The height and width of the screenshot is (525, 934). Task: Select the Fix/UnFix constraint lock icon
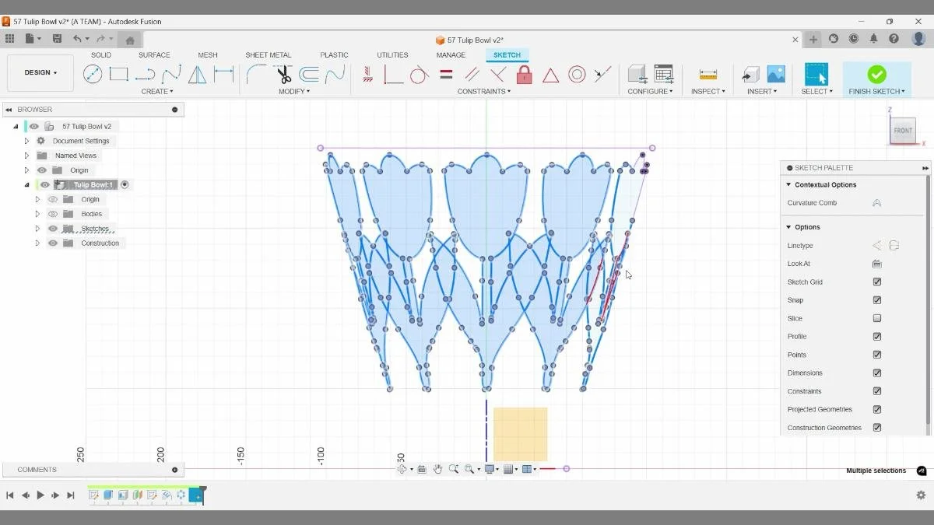[525, 74]
